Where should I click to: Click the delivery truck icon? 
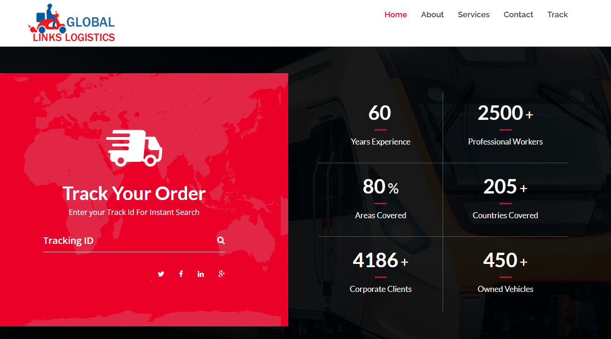pyautogui.click(x=134, y=148)
